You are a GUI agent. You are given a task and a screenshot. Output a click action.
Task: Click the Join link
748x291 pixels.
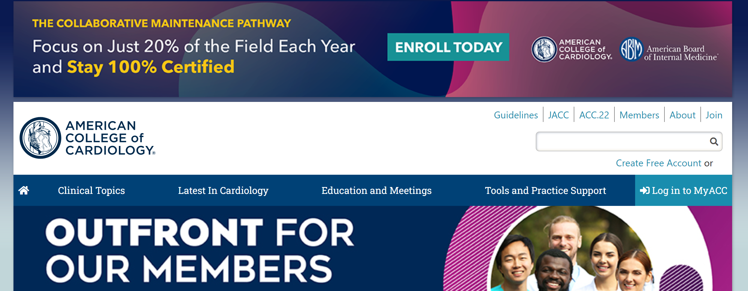(714, 115)
